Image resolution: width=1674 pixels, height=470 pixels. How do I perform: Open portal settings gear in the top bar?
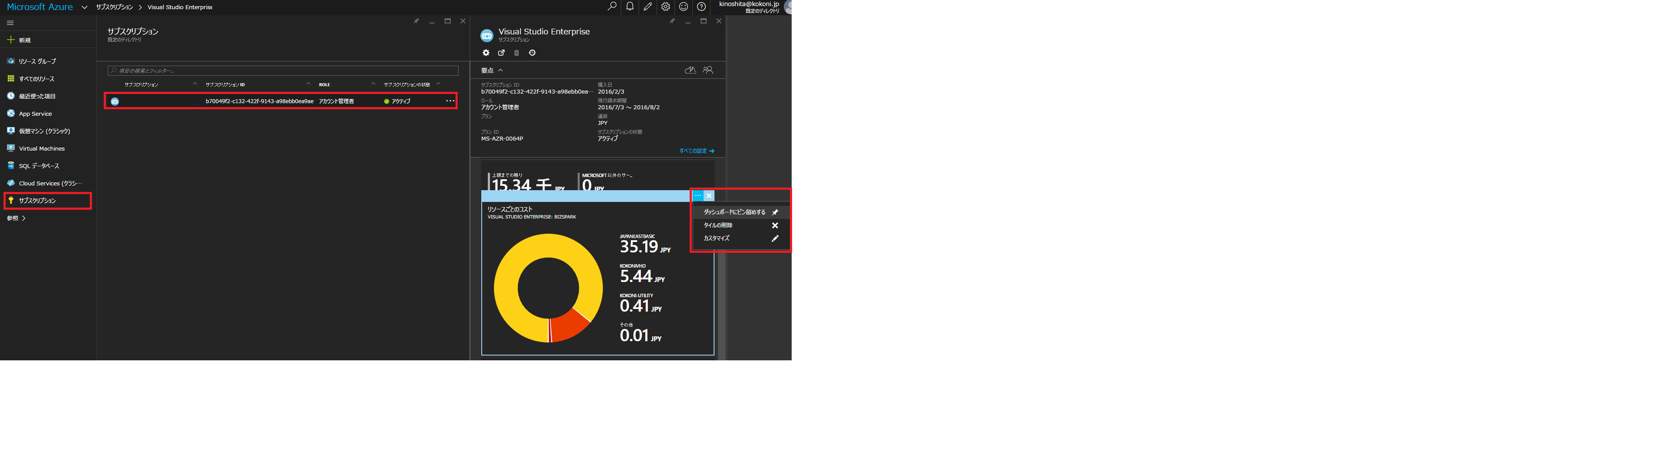tap(665, 7)
